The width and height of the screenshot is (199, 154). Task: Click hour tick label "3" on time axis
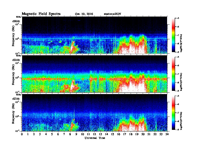click(x=40, y=134)
